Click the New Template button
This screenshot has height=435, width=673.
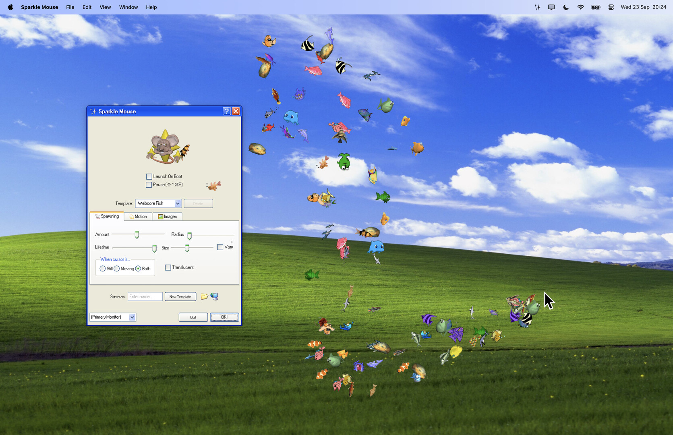(x=180, y=296)
